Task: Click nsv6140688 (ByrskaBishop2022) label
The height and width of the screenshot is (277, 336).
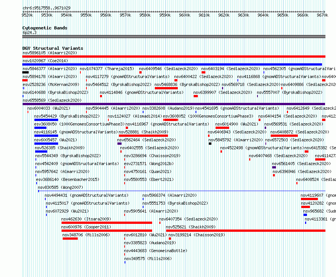Action: click(55, 92)
